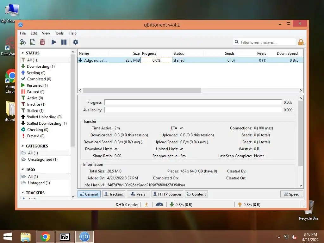Open Google Chrome from the taskbar
The image size is (324, 243).
click(45, 237)
